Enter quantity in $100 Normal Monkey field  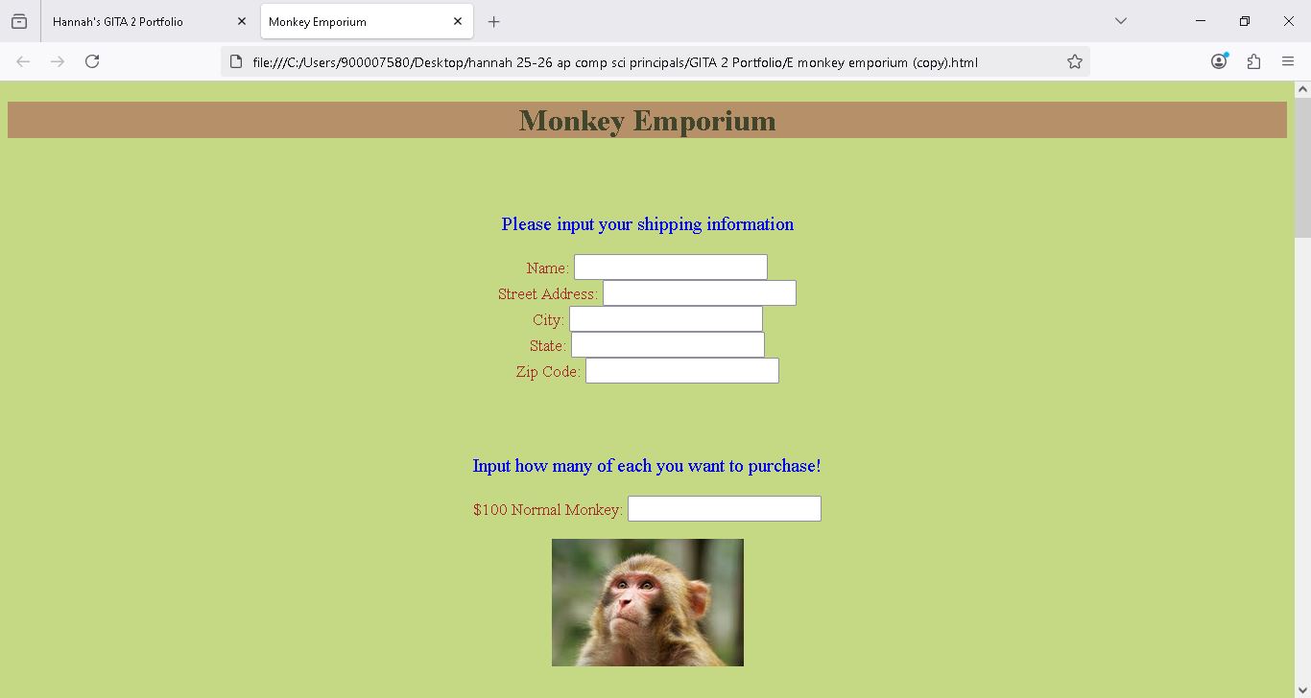click(724, 509)
